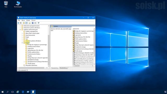The height and width of the screenshot is (94, 167).
Task: Select Nie wyświetlaj ekranu powitalnego setting
Action: 84,59
